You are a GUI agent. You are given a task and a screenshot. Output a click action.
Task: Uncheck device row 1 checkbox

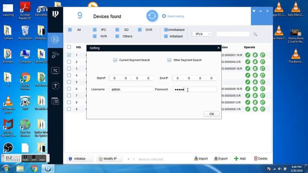click(69, 55)
